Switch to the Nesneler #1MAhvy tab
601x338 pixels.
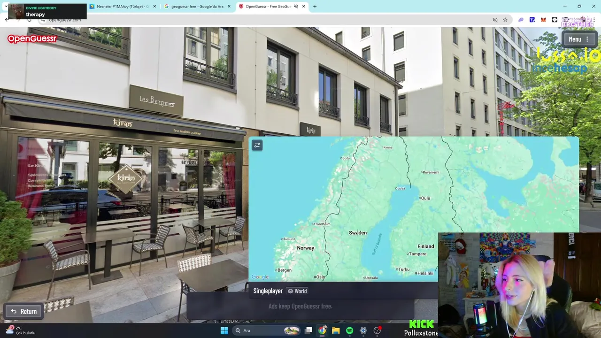click(x=122, y=7)
